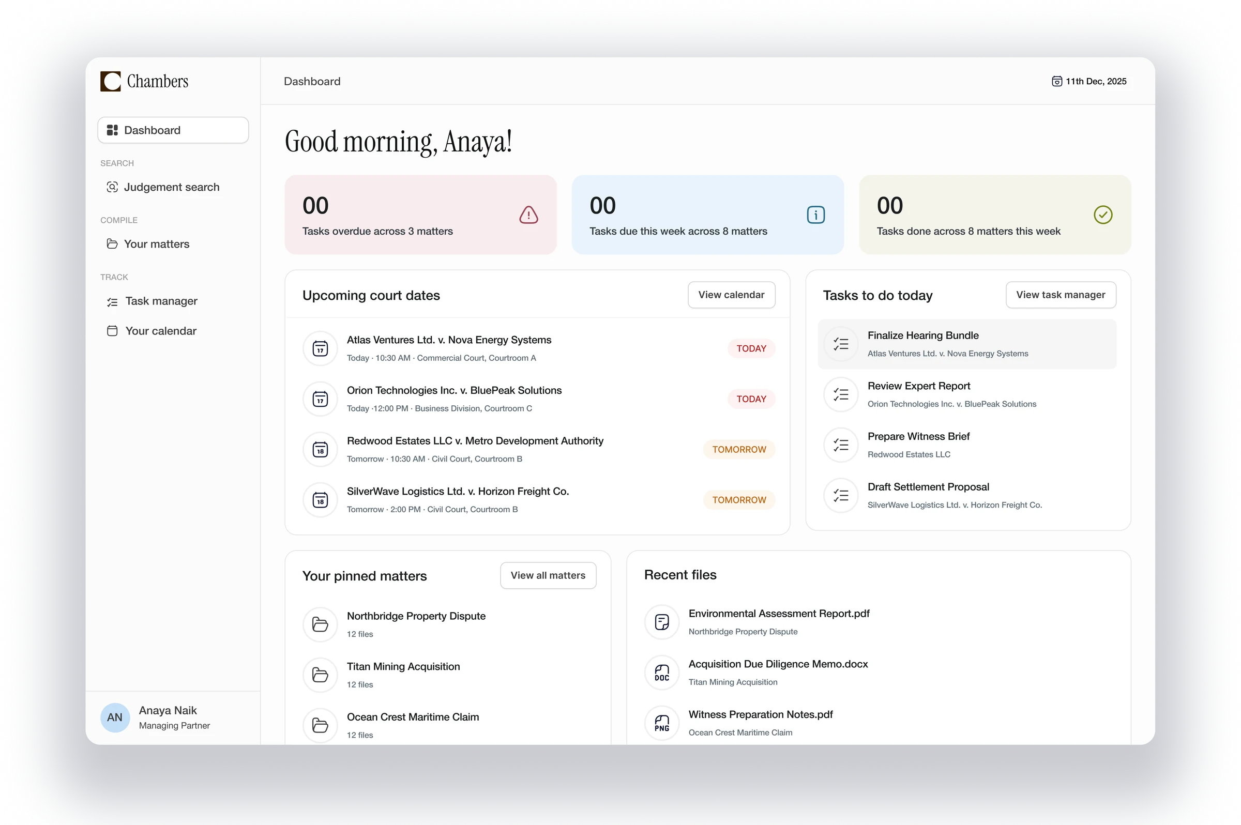Click the calendar icon beside 11th Dec, 2025
This screenshot has width=1241, height=825.
tap(1056, 82)
